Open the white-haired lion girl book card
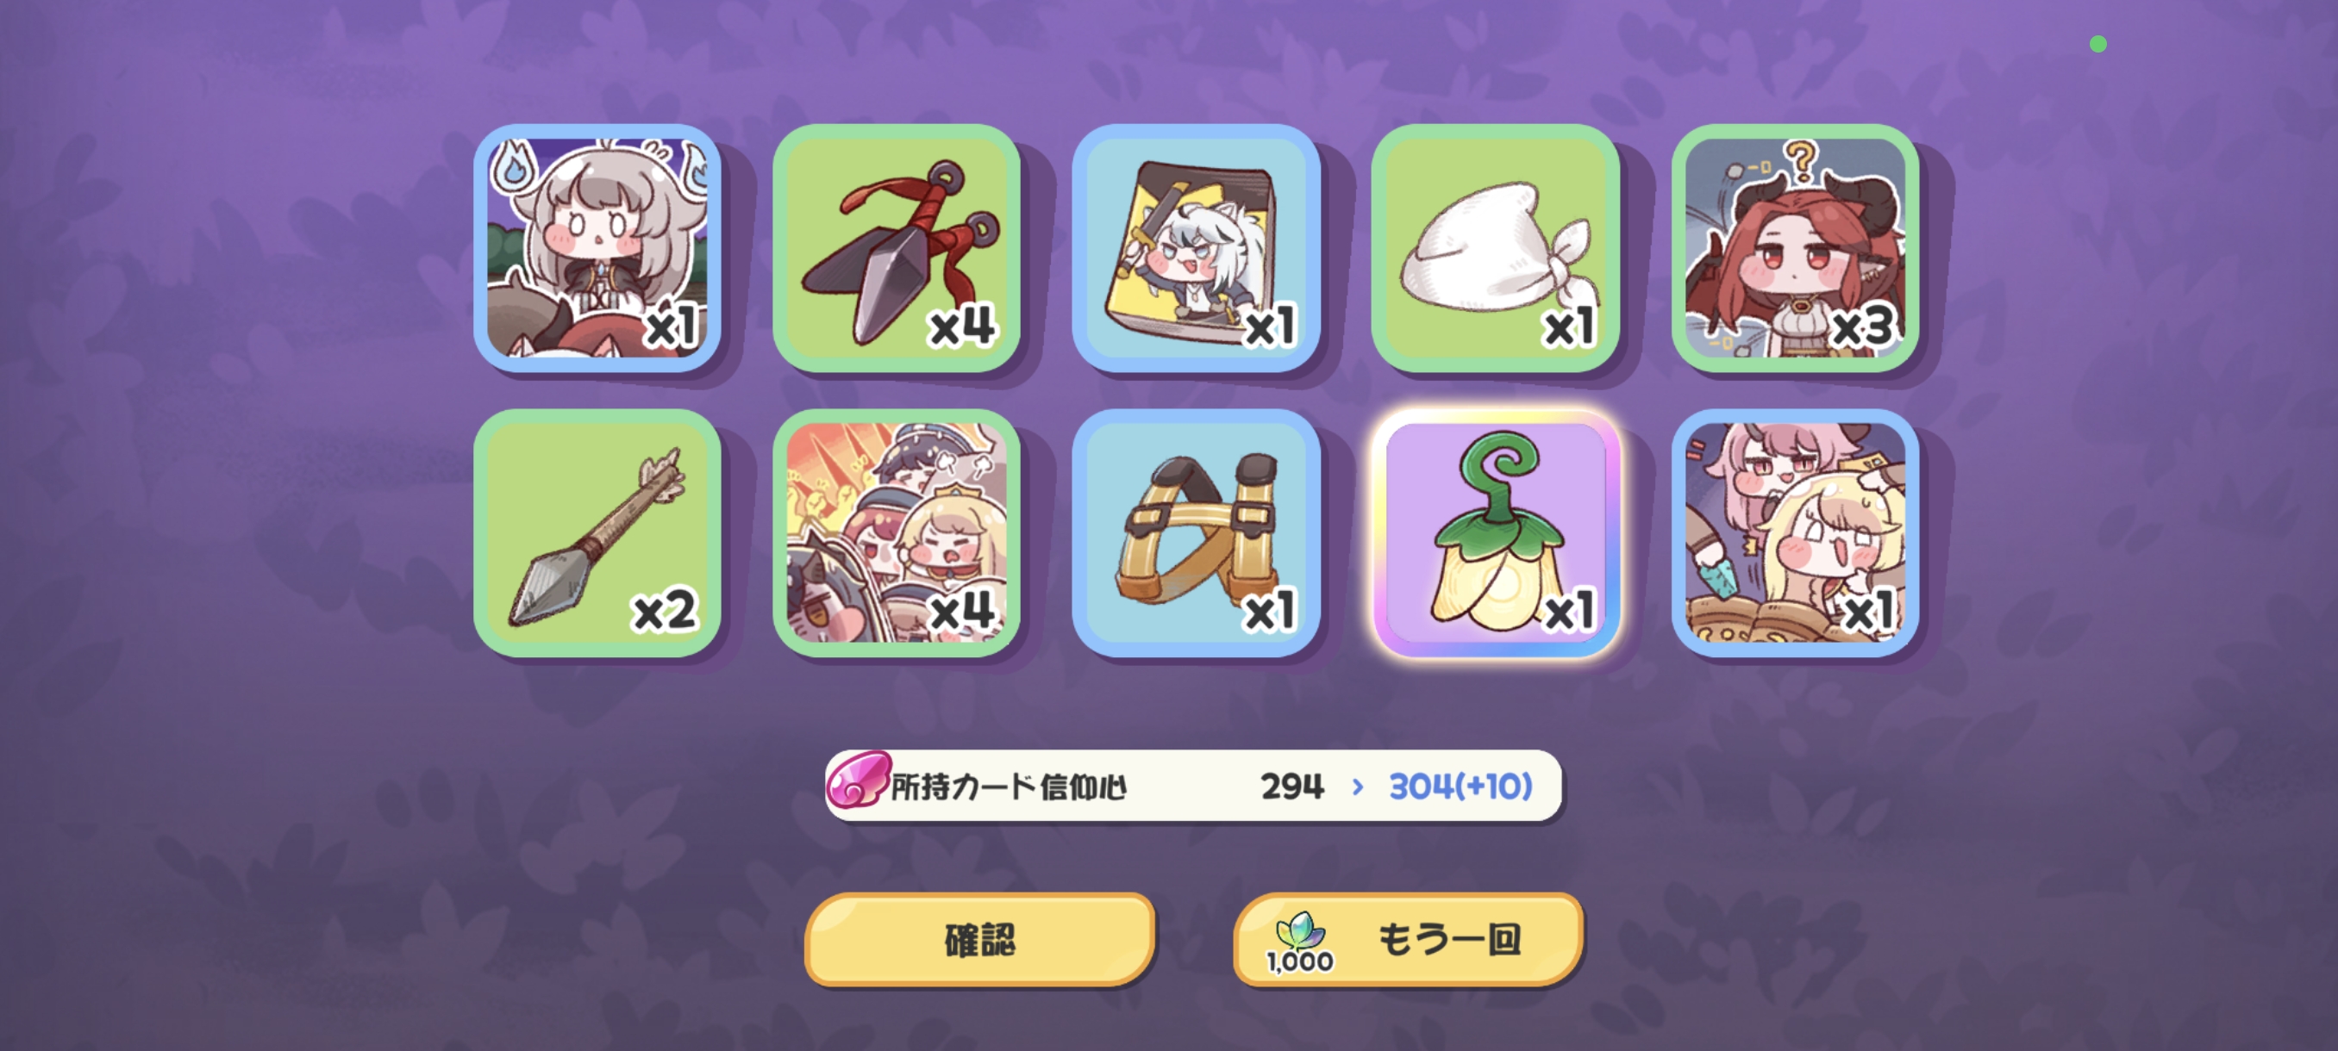The height and width of the screenshot is (1051, 2338). point(1197,247)
